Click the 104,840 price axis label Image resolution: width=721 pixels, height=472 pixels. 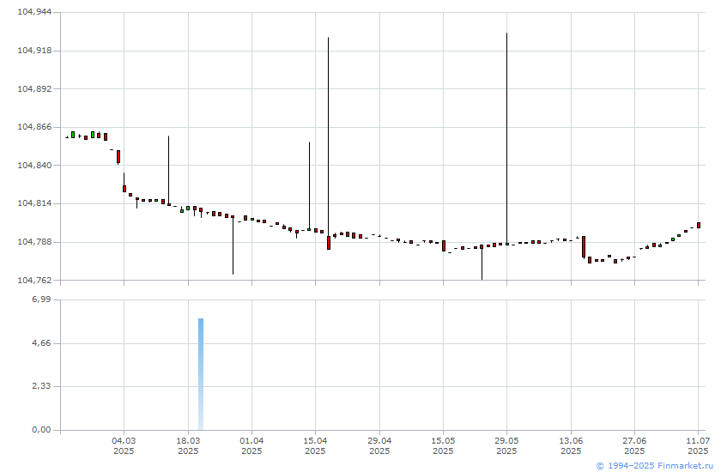point(33,166)
